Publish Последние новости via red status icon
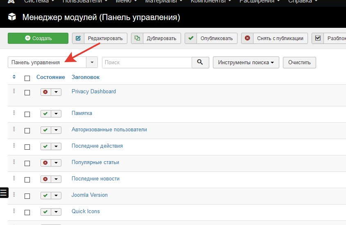This screenshot has width=346, height=225. [x=46, y=179]
